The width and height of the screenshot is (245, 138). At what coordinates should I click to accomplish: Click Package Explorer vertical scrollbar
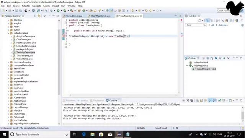tap(59, 62)
